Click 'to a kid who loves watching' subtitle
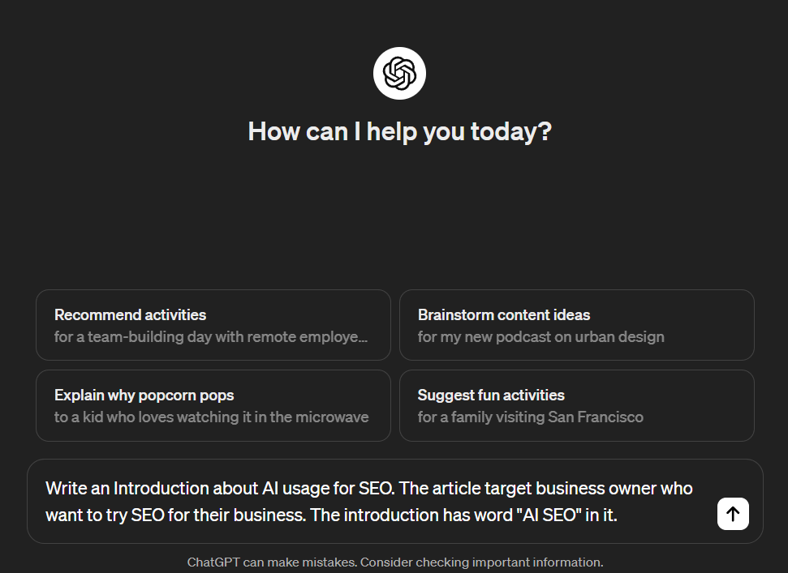This screenshot has height=573, width=788. point(212,417)
